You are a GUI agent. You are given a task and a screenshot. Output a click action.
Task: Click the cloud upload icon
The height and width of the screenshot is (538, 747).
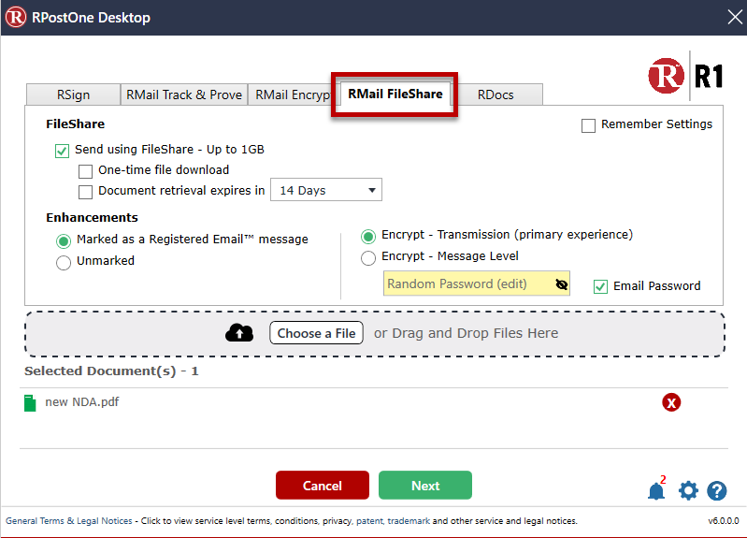point(239,332)
